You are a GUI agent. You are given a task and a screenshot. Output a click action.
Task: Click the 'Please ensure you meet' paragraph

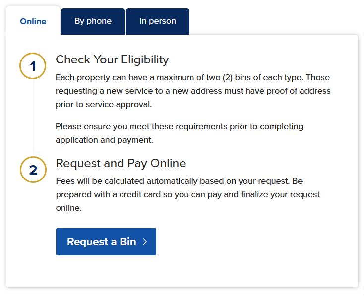click(x=179, y=133)
